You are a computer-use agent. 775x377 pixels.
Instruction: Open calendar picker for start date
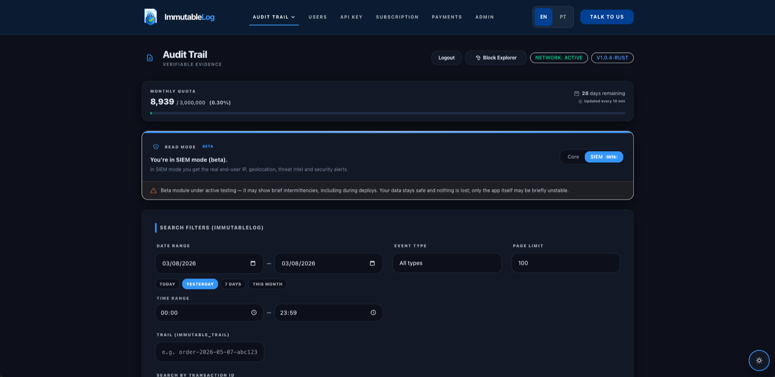[x=253, y=263]
